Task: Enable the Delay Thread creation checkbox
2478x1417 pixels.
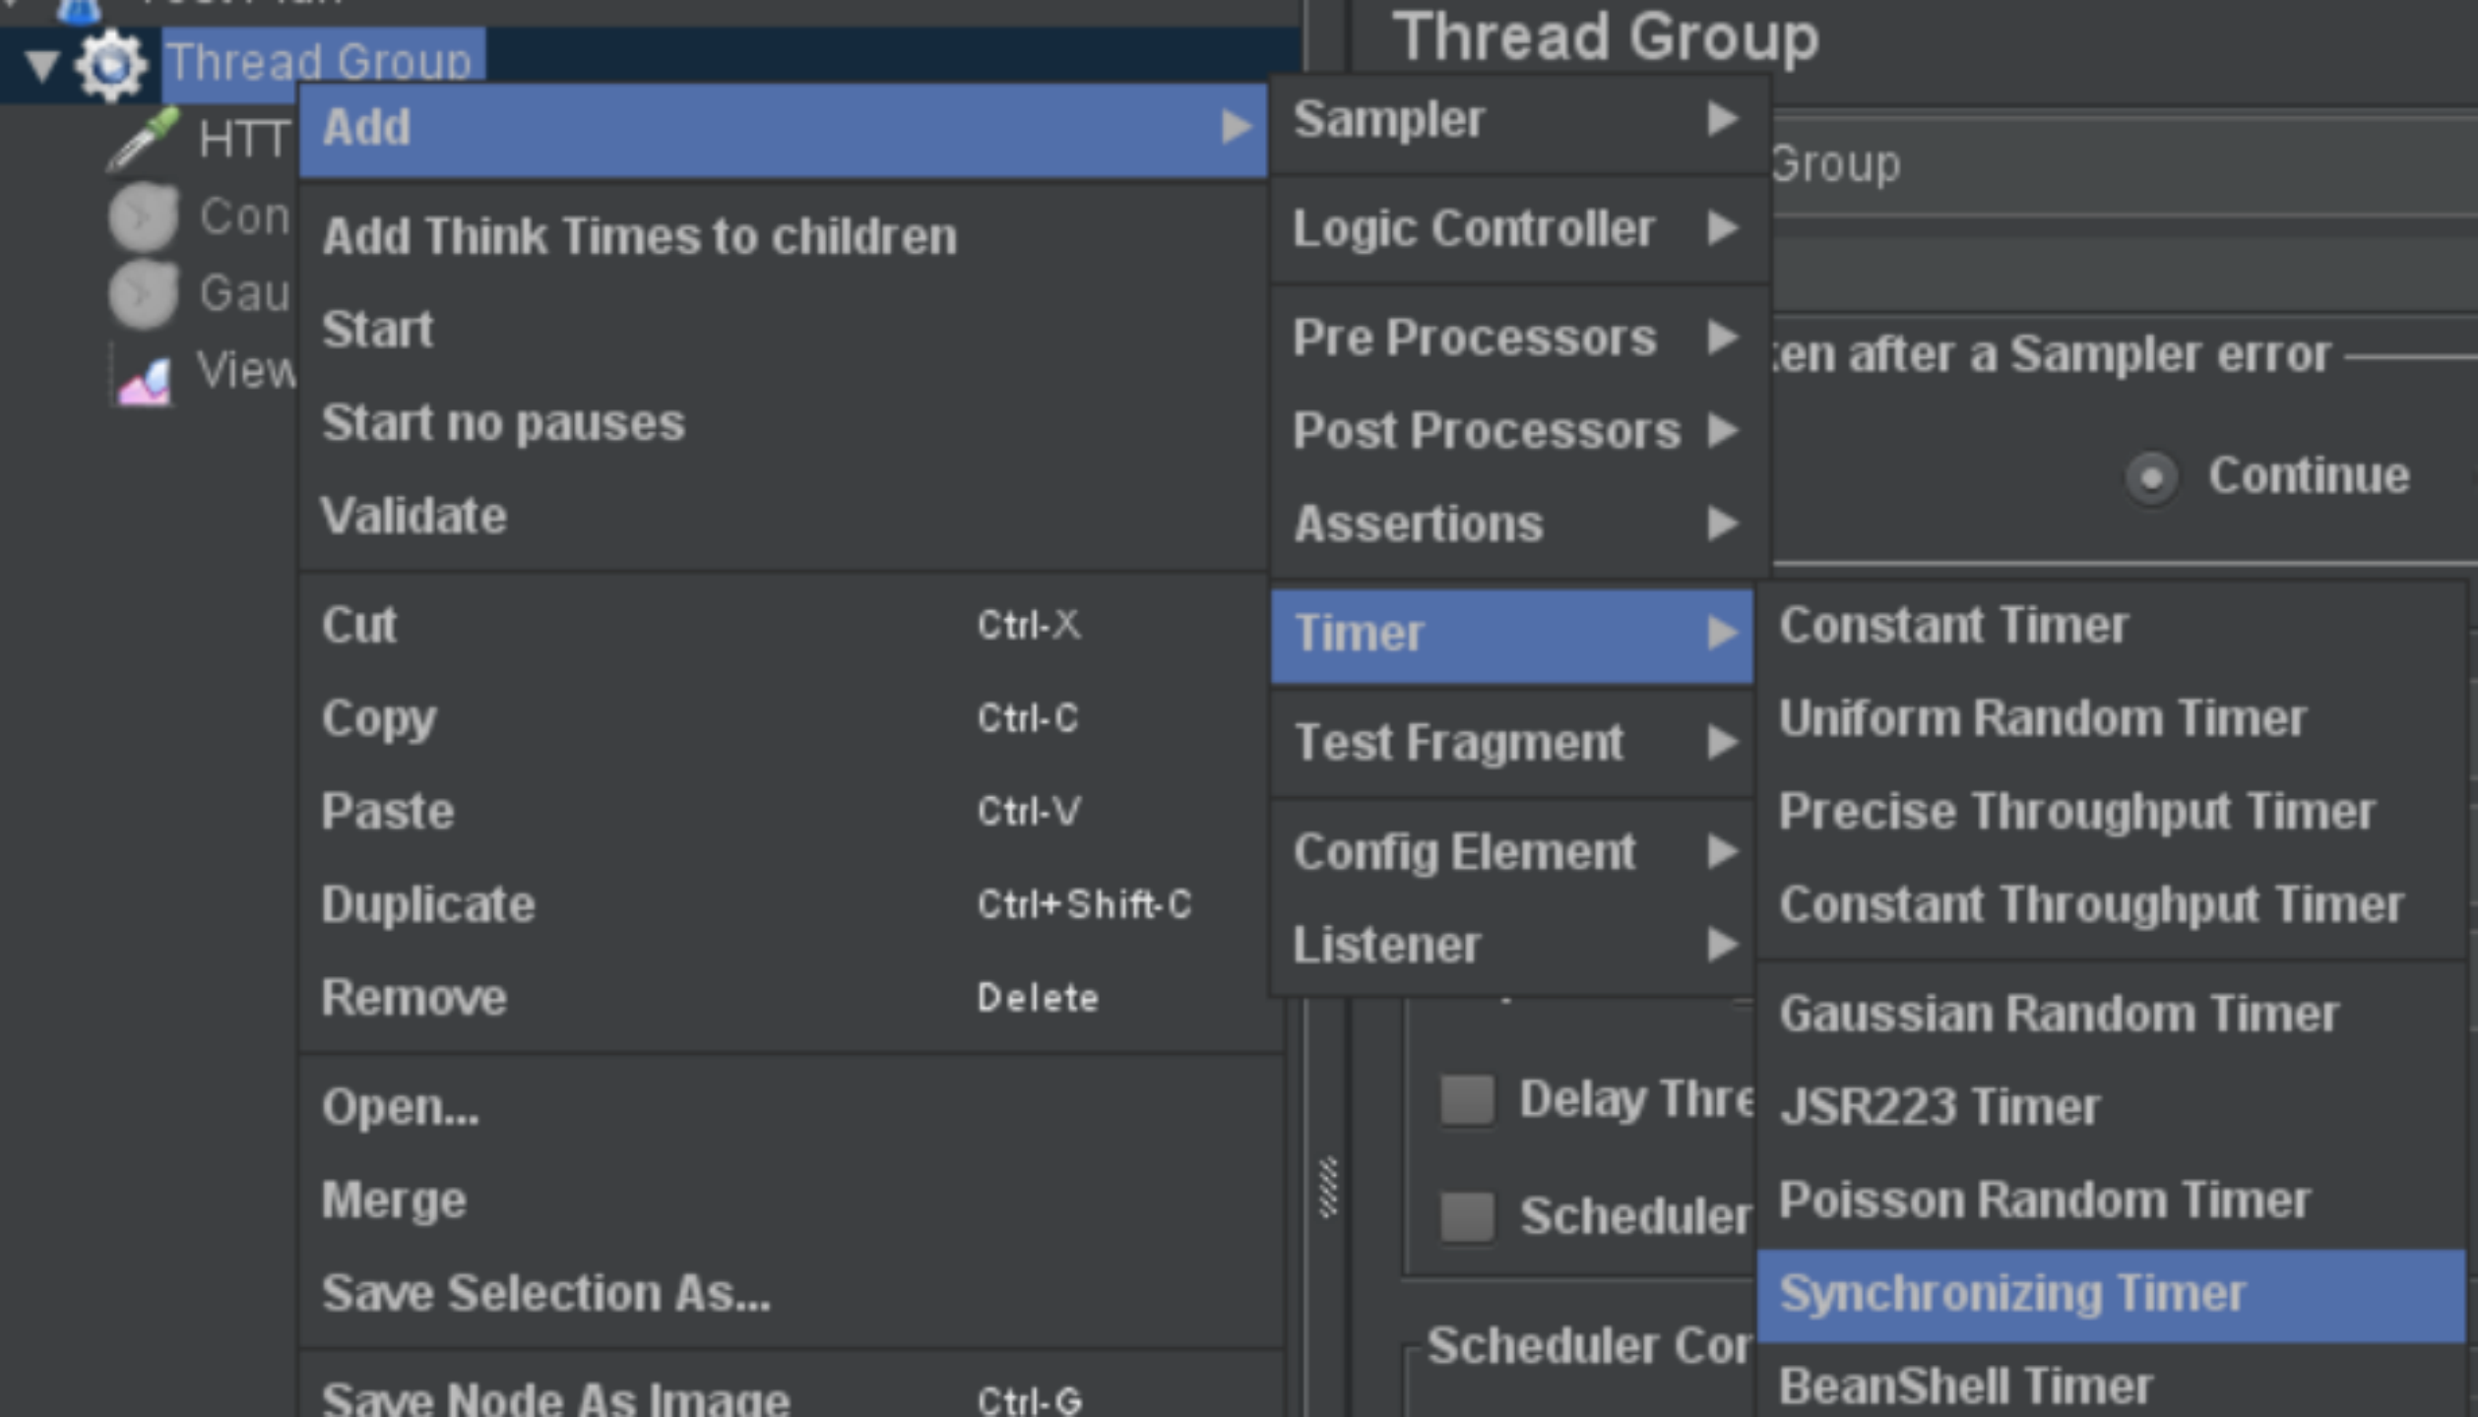Action: (1467, 1099)
